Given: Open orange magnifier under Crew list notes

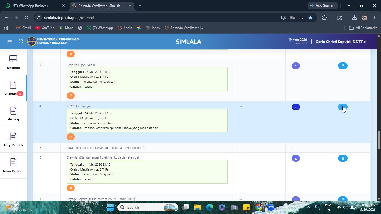Looking at the screenshot, I should coord(71,188).
